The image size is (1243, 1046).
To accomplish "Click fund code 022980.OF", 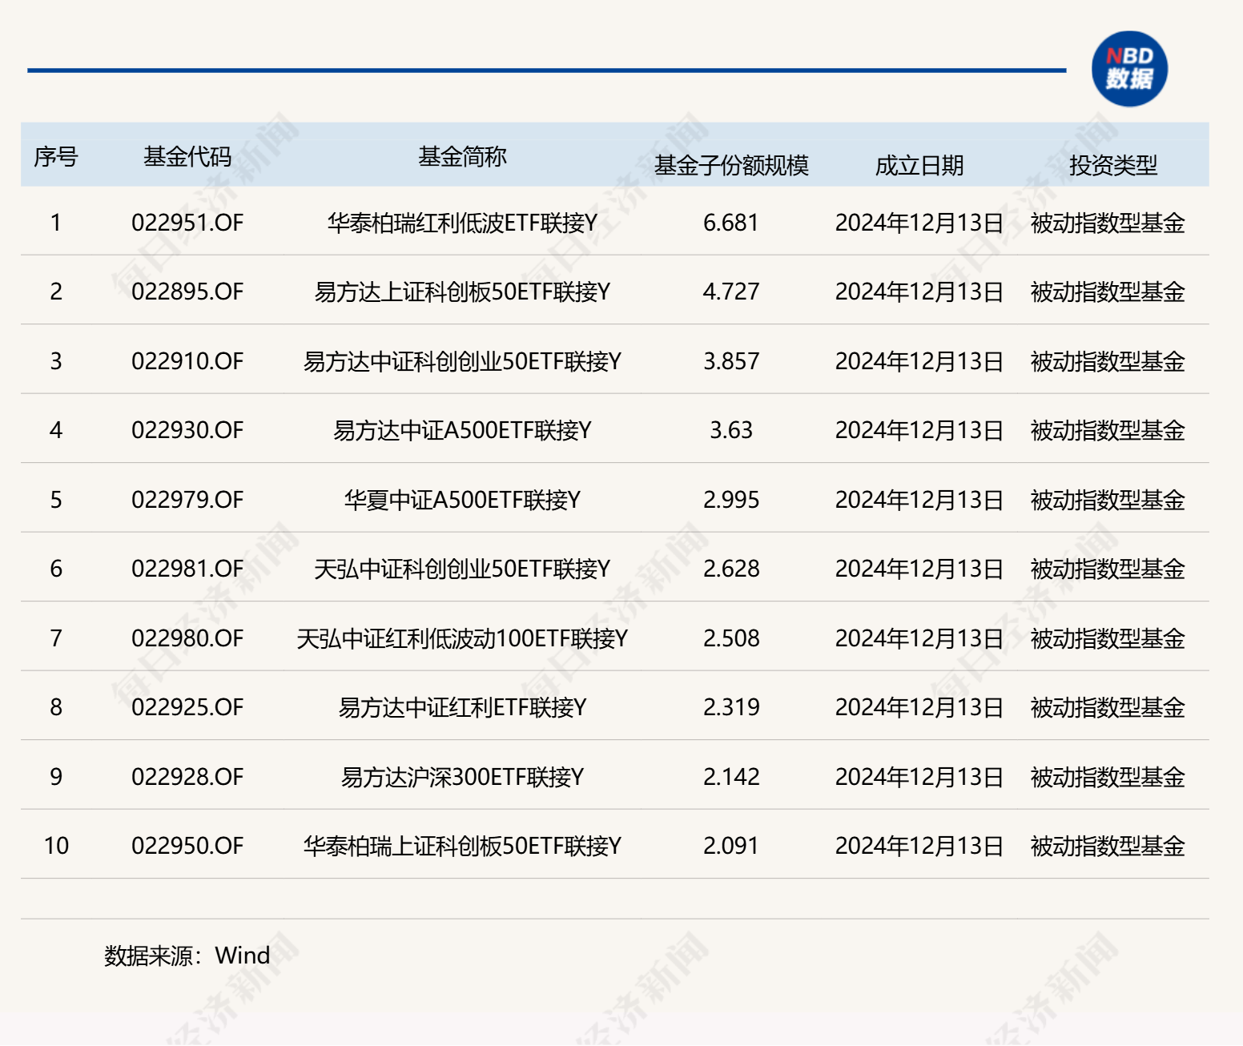I will 187,638.
